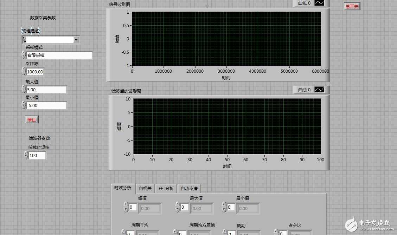Switch to the 自相关 tab
Screen dimensions: 397x235
pyautogui.click(x=145, y=188)
